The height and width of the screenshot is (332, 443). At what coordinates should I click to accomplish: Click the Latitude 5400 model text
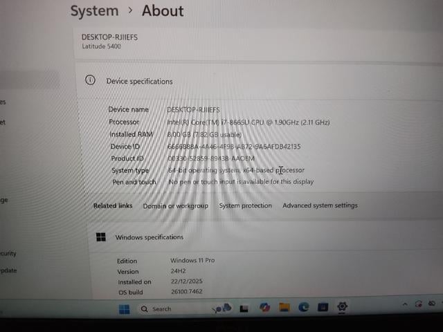[102, 46]
